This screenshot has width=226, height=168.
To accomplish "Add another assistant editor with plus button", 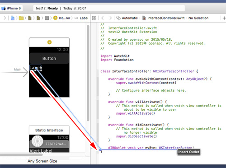I will point(224,18).
